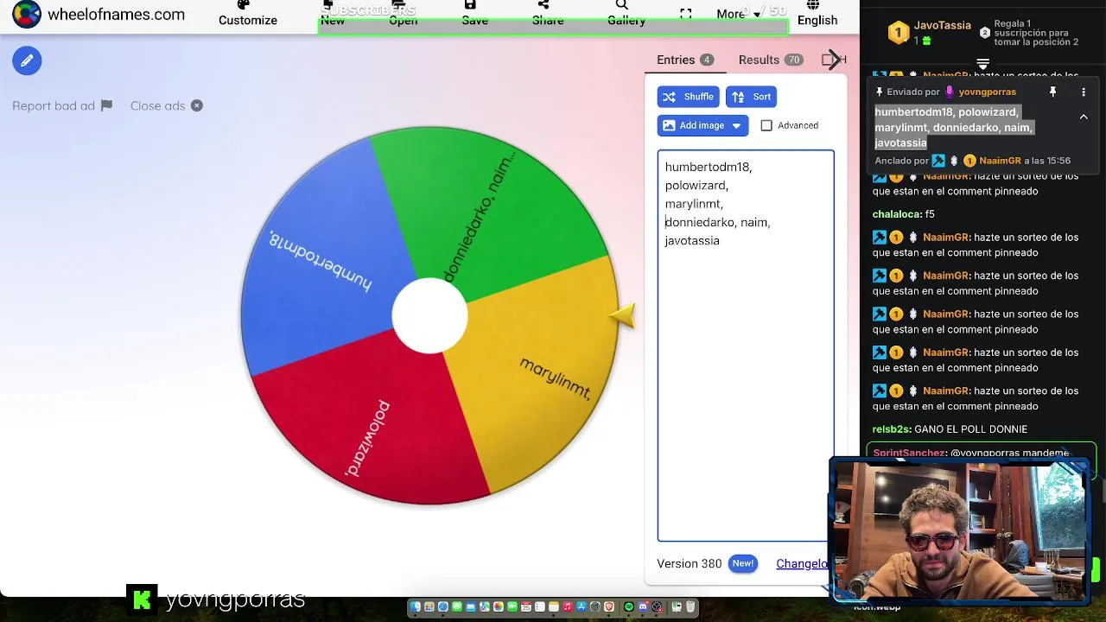Open the Changelog link
Viewport: 1106px width, 622px height.
click(x=802, y=563)
